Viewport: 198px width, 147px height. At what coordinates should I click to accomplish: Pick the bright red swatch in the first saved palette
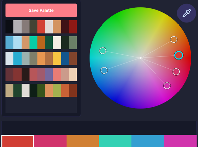(x=41, y=27)
